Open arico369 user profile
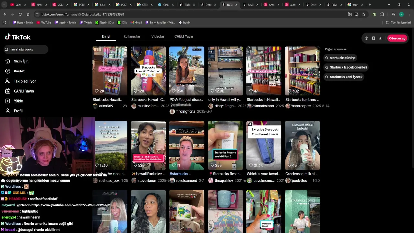Screen dimensions: 414x233 pyautogui.click(x=106, y=106)
